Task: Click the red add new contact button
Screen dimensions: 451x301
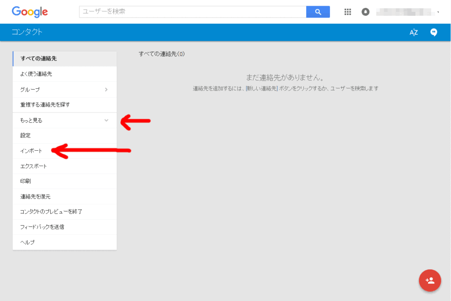Action: 430,280
